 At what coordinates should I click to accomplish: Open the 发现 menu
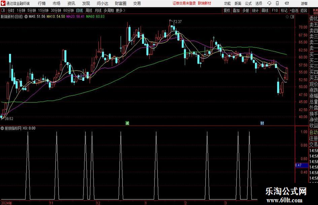86,3
